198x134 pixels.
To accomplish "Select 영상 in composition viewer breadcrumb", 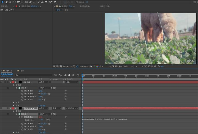I will (66, 10).
